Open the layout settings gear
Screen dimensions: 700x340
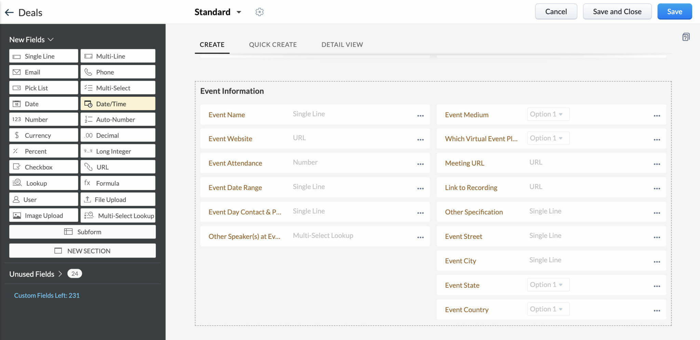259,12
